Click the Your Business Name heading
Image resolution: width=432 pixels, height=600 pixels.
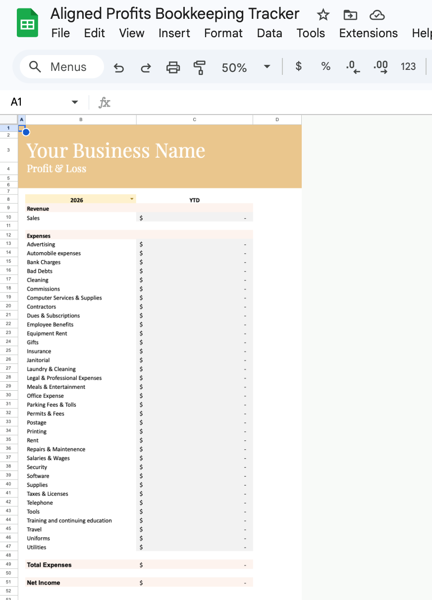pyautogui.click(x=116, y=151)
